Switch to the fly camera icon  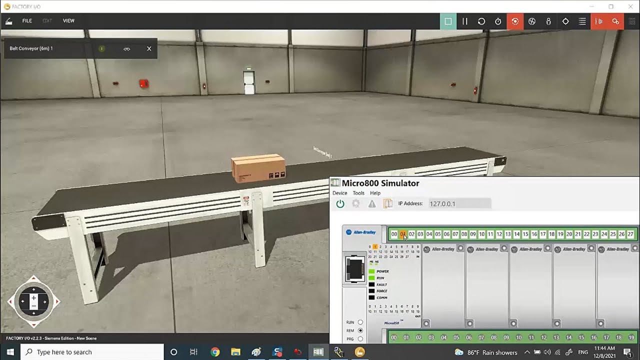tap(532, 21)
